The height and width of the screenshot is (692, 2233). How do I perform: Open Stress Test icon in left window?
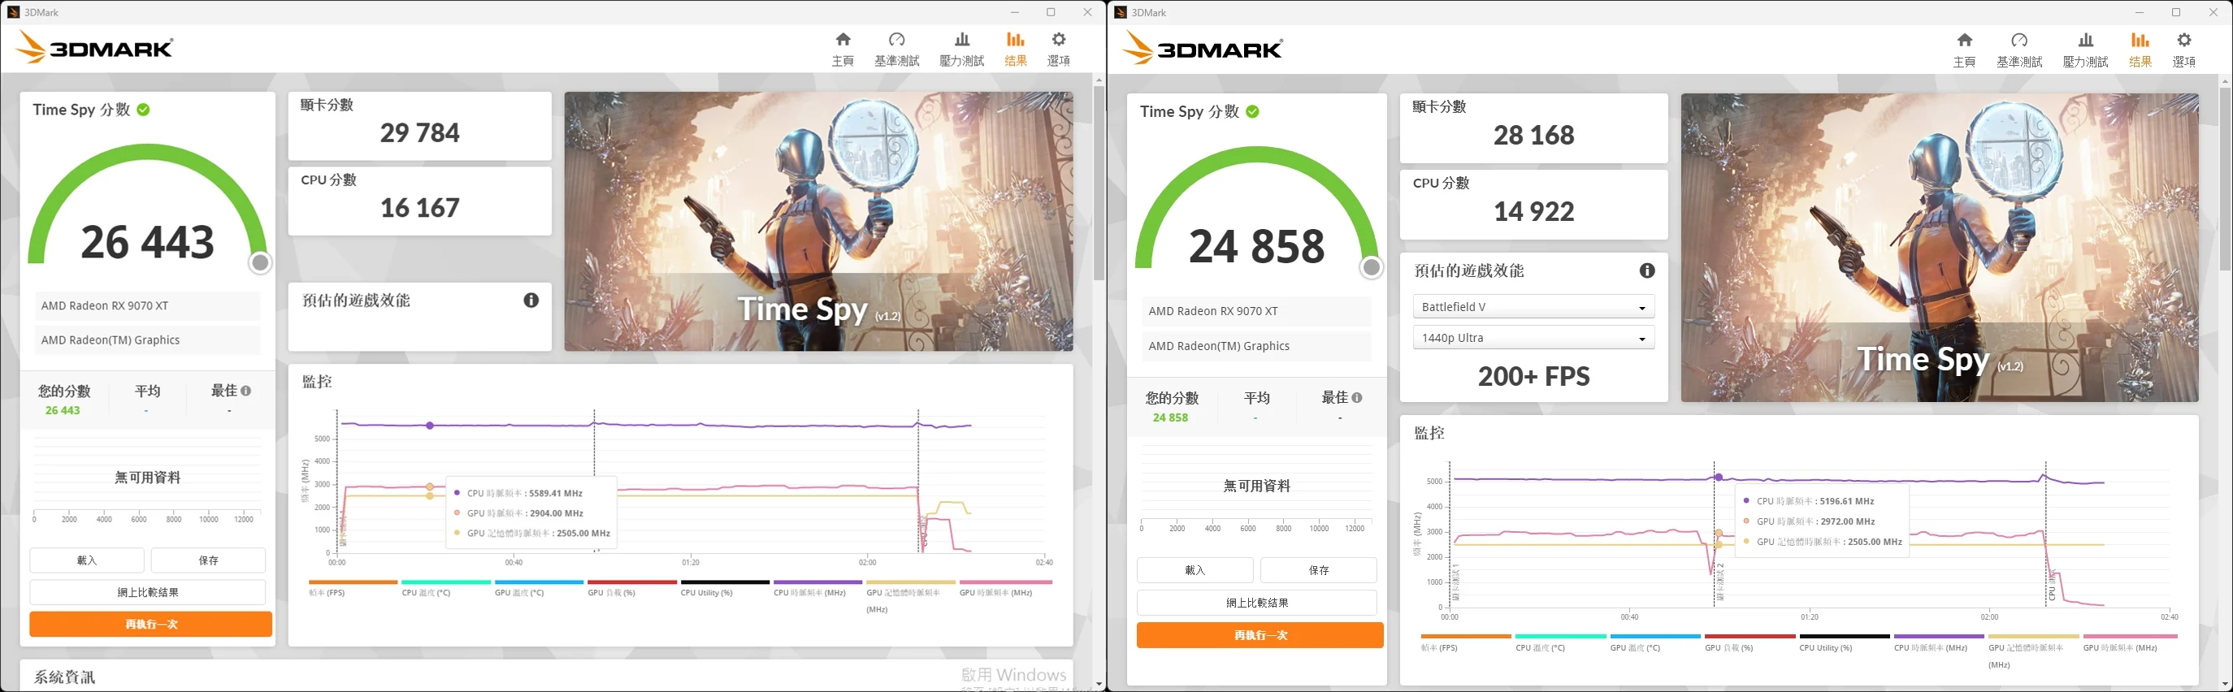point(961,49)
